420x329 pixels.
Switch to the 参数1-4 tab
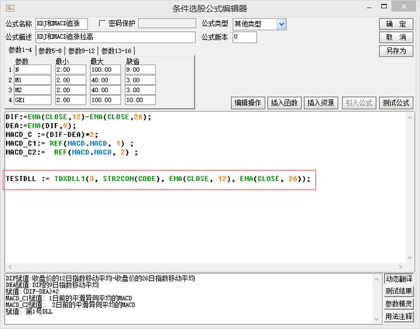click(20, 50)
